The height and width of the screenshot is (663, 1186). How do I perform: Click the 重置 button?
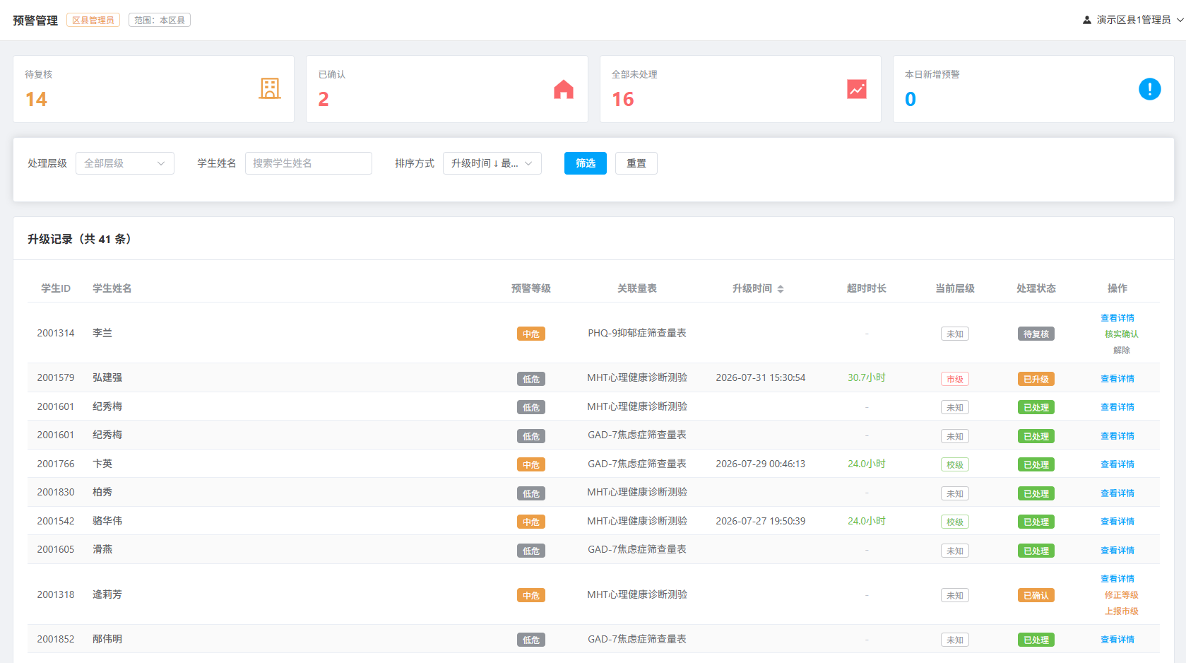[636, 163]
